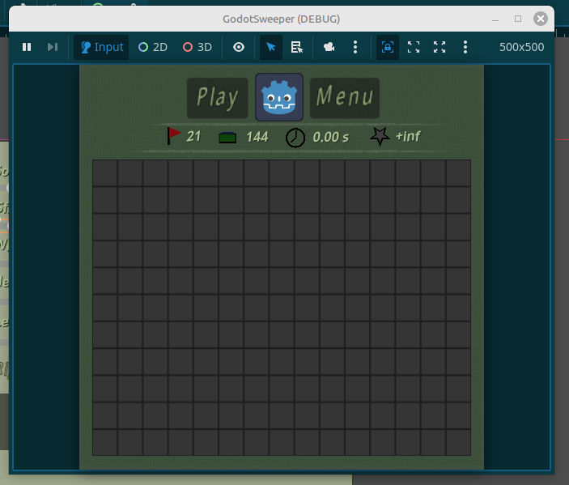Click the remaining tiles value 144

pos(257,137)
